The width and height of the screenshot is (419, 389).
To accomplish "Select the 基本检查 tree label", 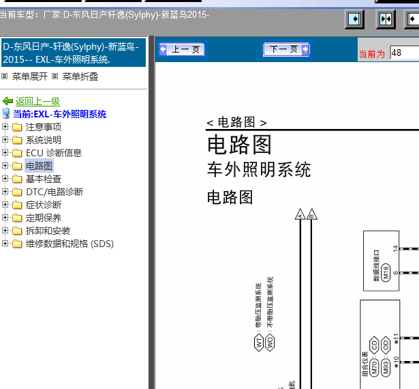I will (x=44, y=179).
